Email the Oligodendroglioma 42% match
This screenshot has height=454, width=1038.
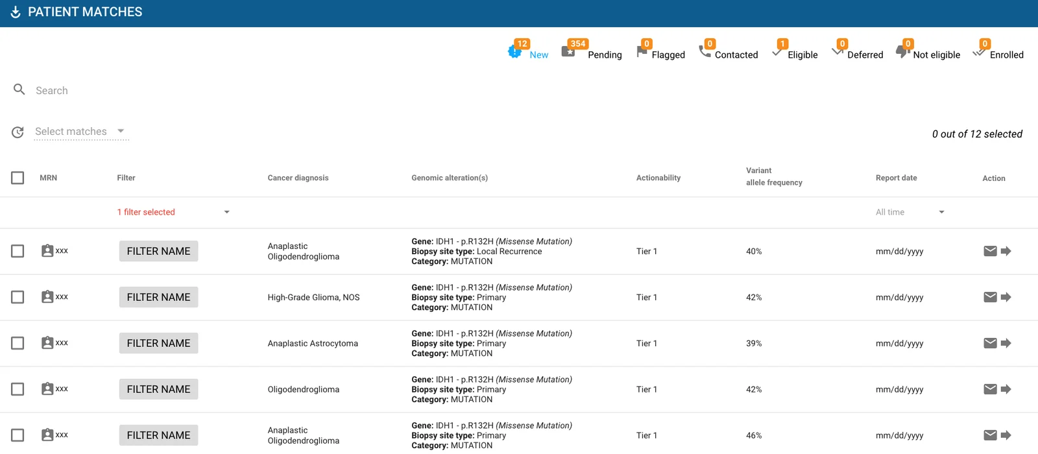990,389
